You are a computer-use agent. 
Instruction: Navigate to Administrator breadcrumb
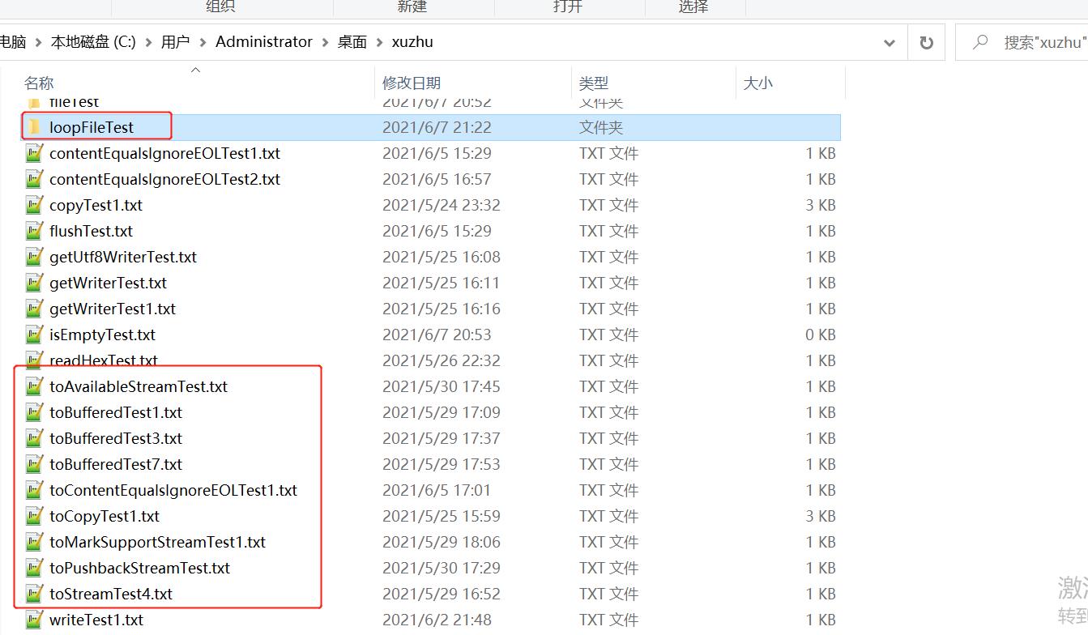tap(264, 42)
